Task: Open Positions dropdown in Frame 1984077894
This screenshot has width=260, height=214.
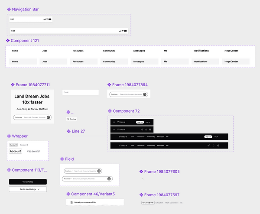Action: (x=115, y=94)
